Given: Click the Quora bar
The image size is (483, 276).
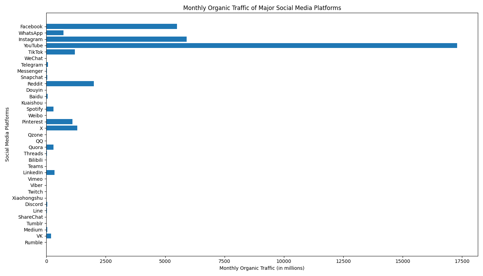Looking at the screenshot, I should tap(50, 147).
